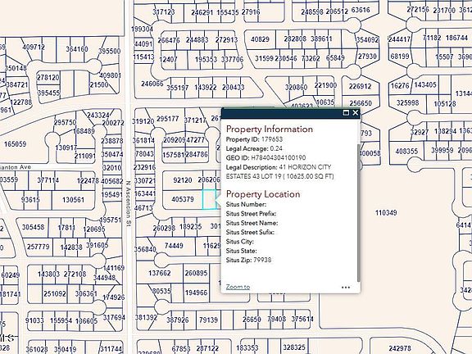Select parcel labeled 226912

click(360, 86)
